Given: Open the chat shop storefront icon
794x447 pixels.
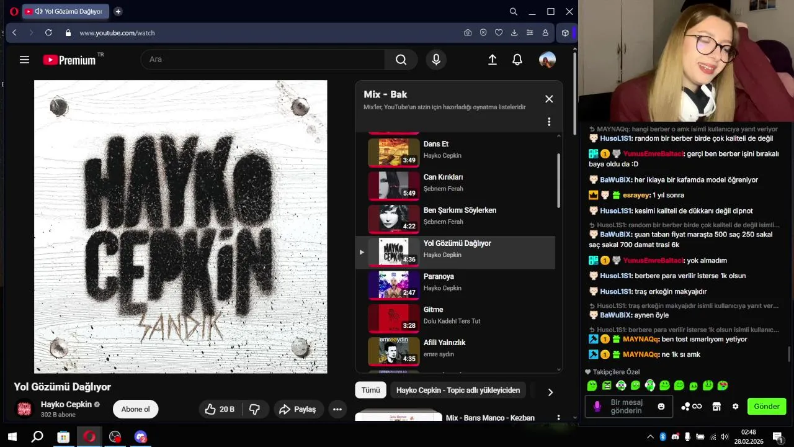Looking at the screenshot, I should click(716, 407).
